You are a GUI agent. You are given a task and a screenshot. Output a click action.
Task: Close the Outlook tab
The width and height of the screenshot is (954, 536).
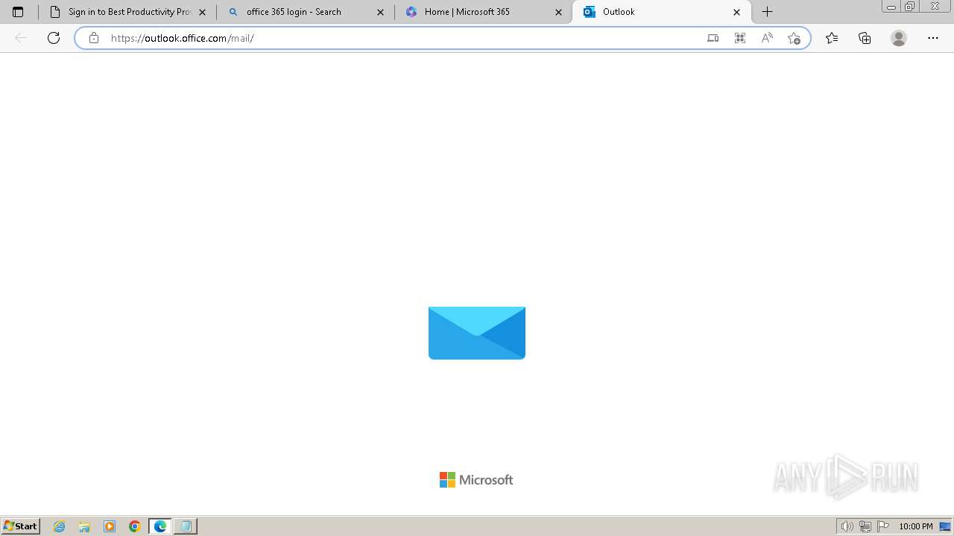(x=737, y=12)
